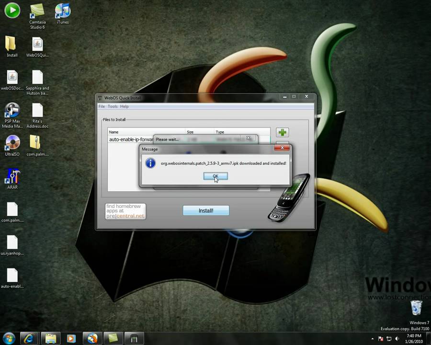Screen dimensions: 431x345
Task: Open the Windows Start menu
Action: [x=9, y=338]
